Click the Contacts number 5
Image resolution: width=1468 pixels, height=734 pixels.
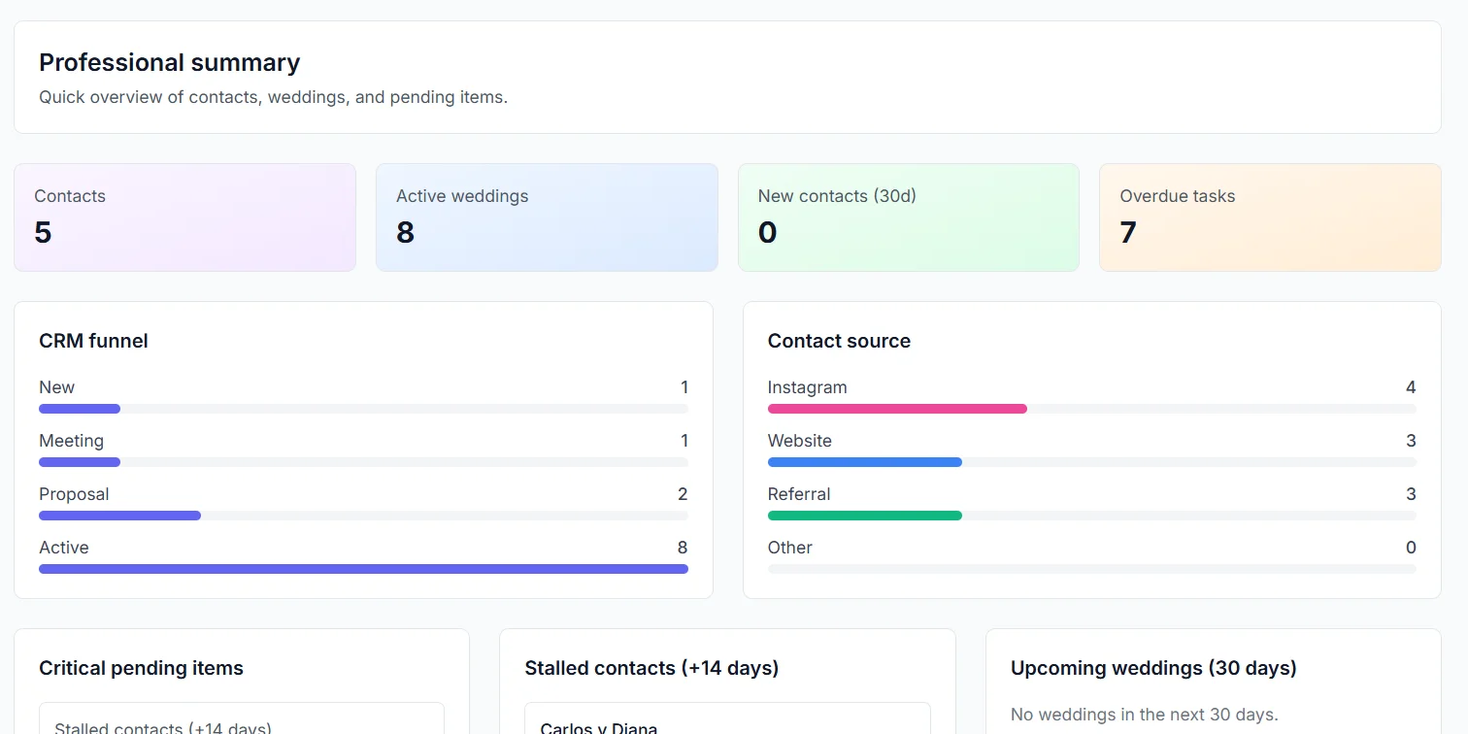43,232
